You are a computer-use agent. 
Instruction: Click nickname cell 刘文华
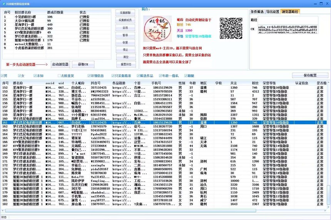tap(76, 189)
